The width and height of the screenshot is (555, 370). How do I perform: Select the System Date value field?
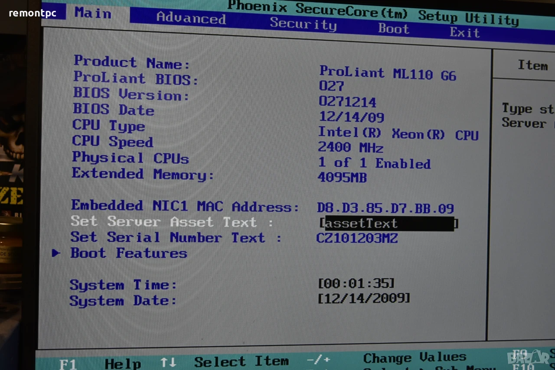(364, 298)
